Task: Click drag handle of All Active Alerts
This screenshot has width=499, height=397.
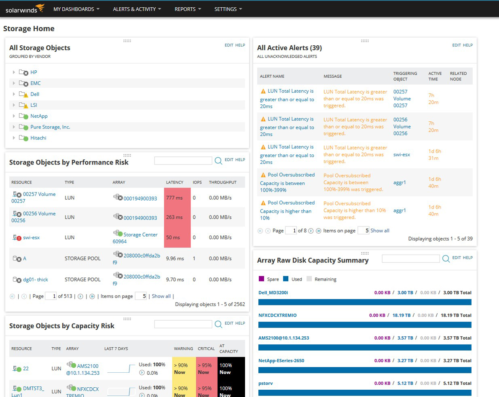Action: 365,41
